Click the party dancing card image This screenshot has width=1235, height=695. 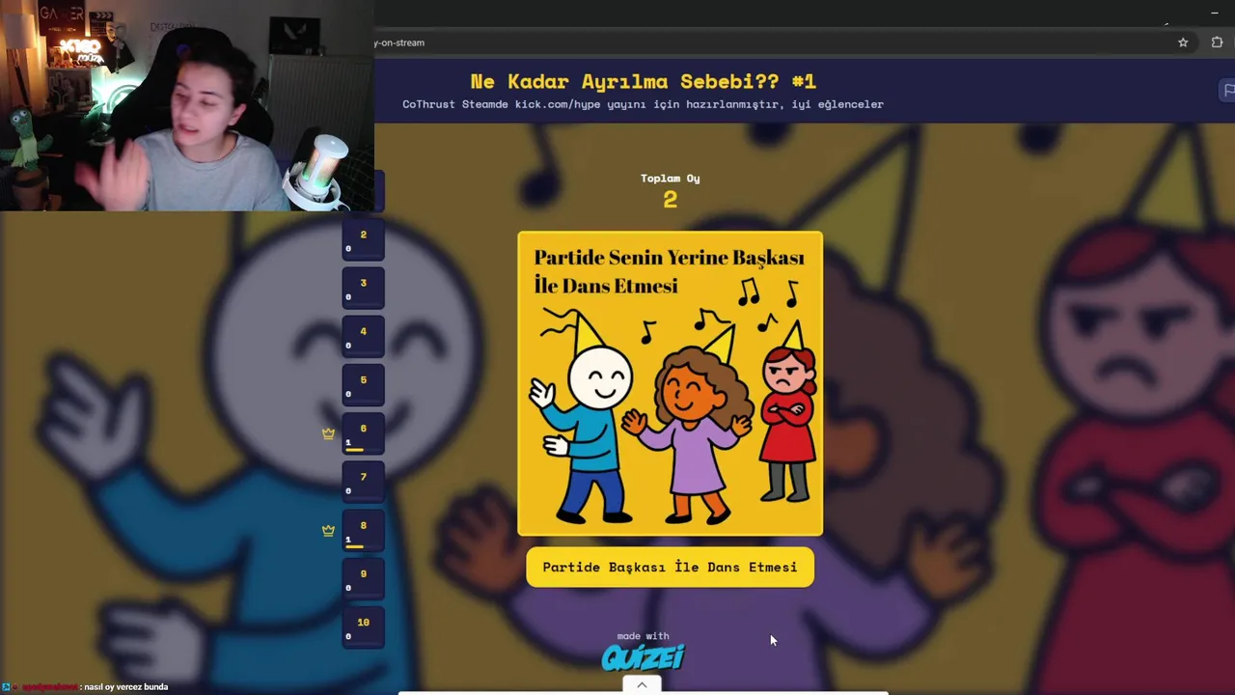[671, 383]
